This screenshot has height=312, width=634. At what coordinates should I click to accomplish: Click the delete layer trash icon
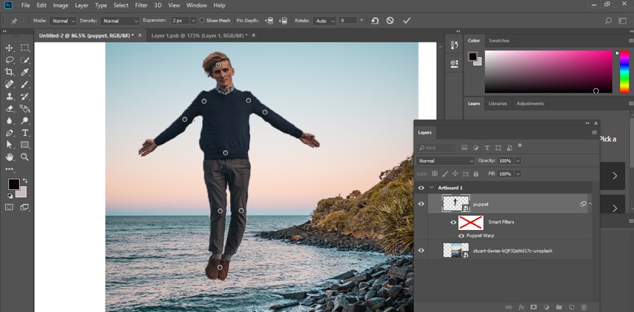[x=585, y=307]
